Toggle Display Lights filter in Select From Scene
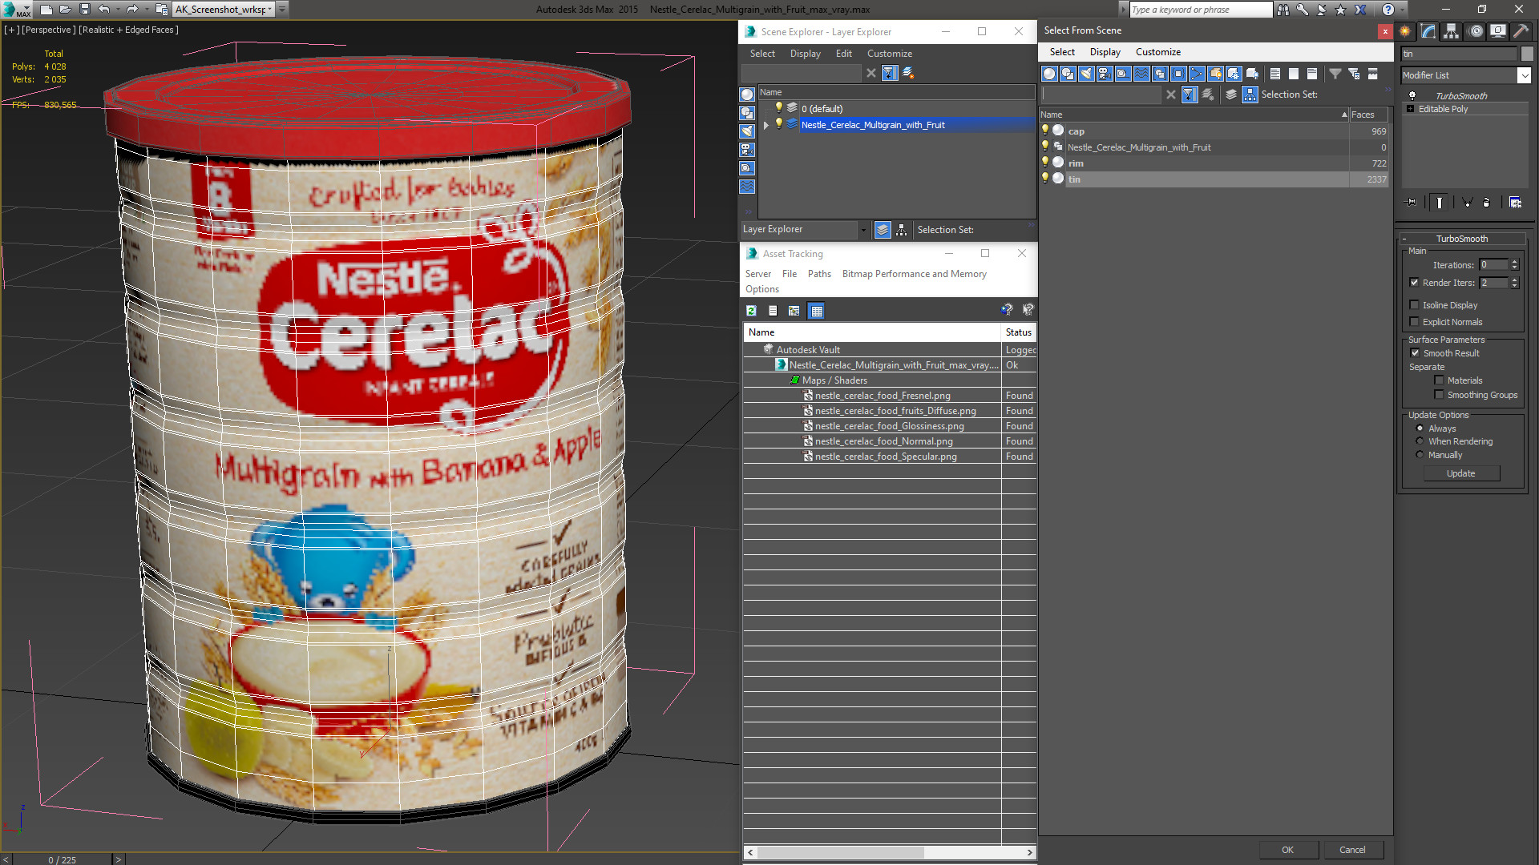This screenshot has width=1539, height=865. 1086,74
